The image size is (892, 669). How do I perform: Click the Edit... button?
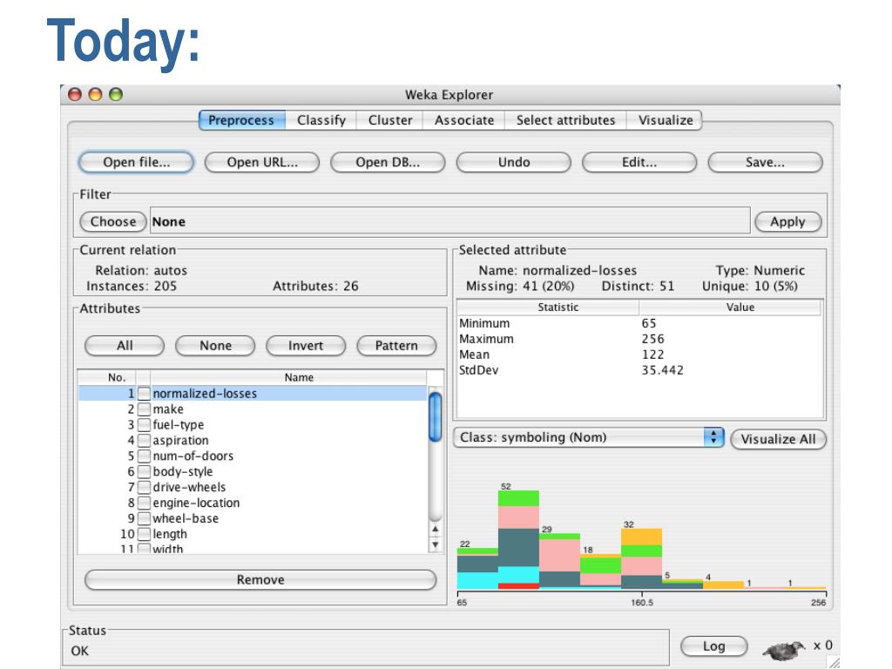click(x=639, y=162)
